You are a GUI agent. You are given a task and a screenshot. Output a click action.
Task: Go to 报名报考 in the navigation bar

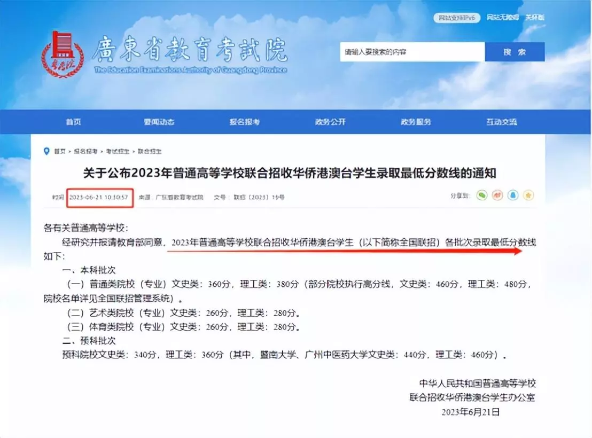(x=245, y=122)
